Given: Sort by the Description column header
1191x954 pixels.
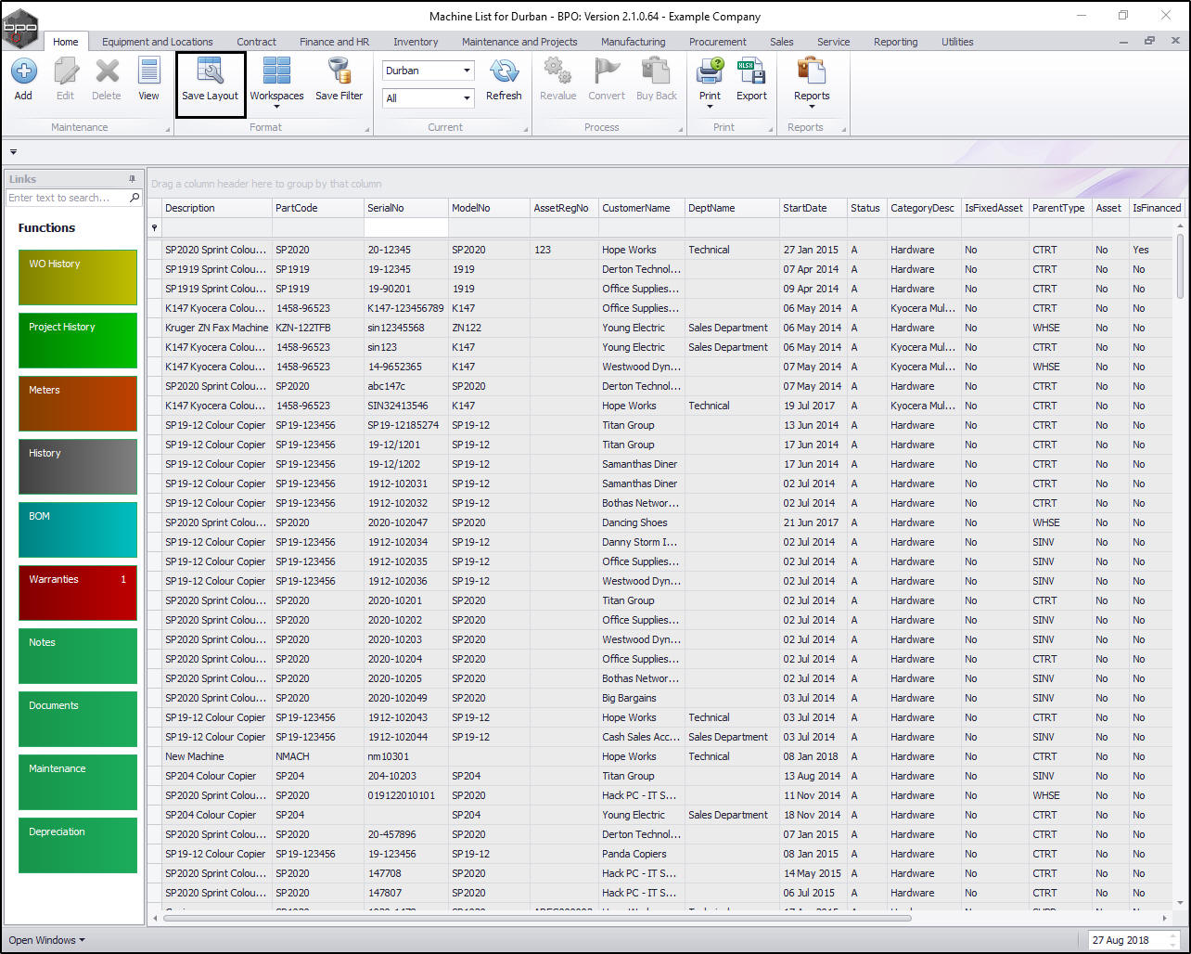Looking at the screenshot, I should click(216, 208).
